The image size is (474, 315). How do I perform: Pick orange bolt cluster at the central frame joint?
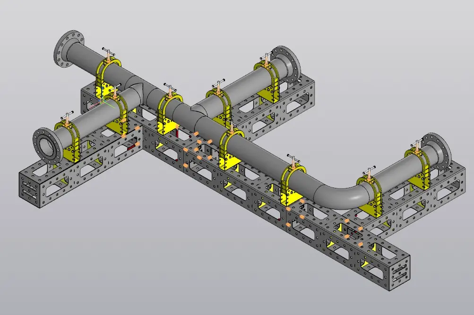click(198, 149)
